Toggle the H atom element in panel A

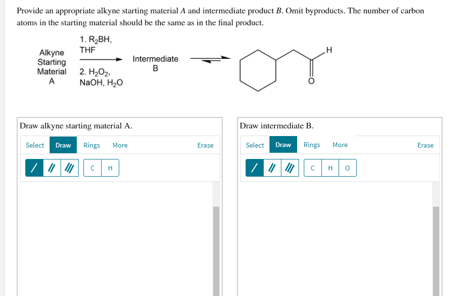coord(110,168)
